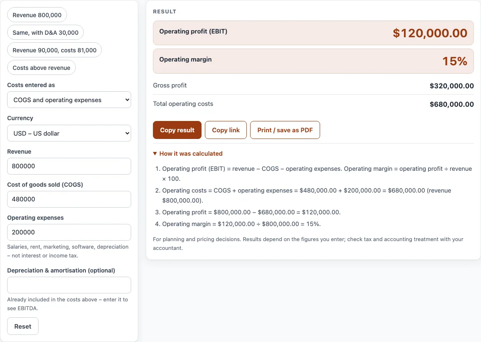The image size is (481, 342).
Task: Click the 'Already included in the costs' hint
Action: 67,303
